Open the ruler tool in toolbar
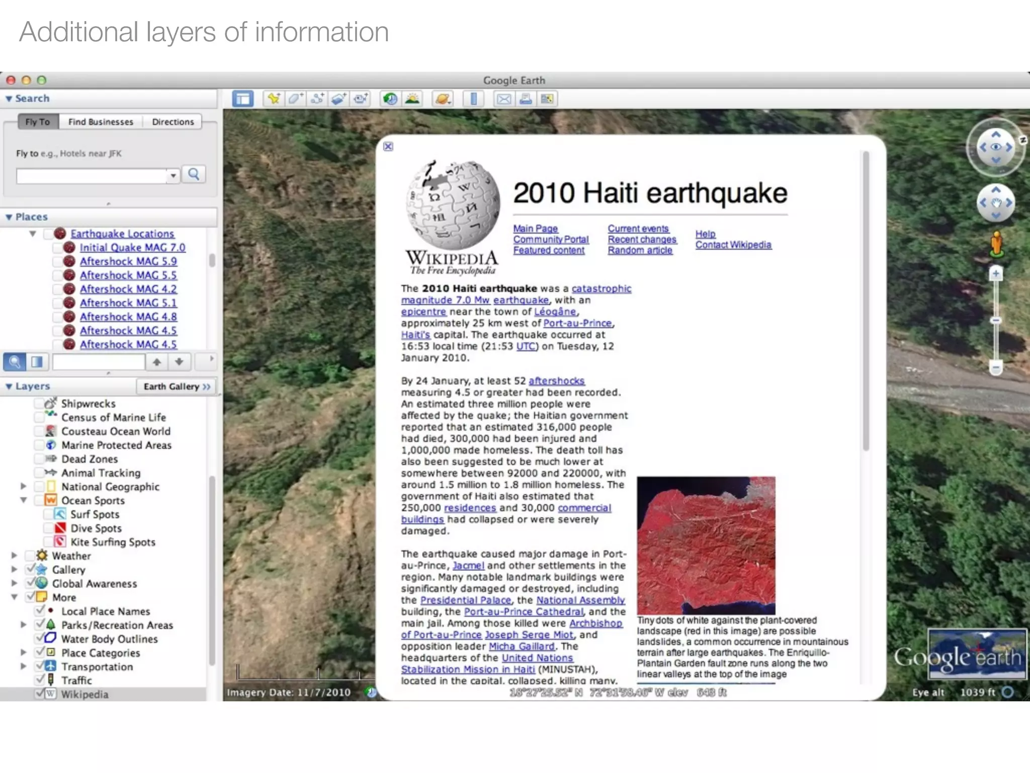 [x=473, y=99]
